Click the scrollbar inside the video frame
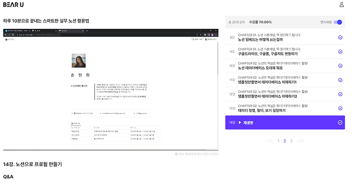Viewport: 354px width, 184px height. [x=218, y=59]
